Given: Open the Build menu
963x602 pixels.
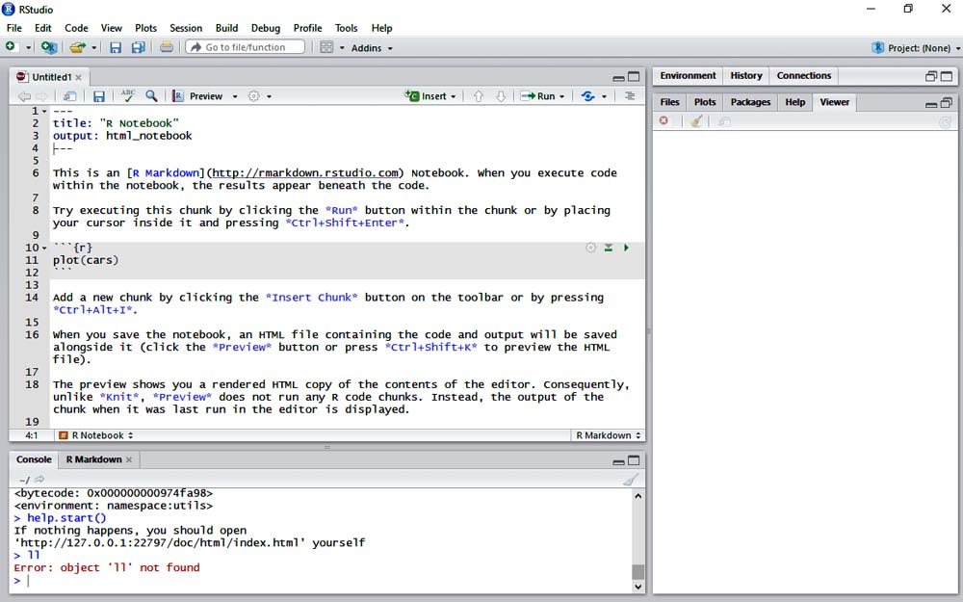Looking at the screenshot, I should [226, 28].
